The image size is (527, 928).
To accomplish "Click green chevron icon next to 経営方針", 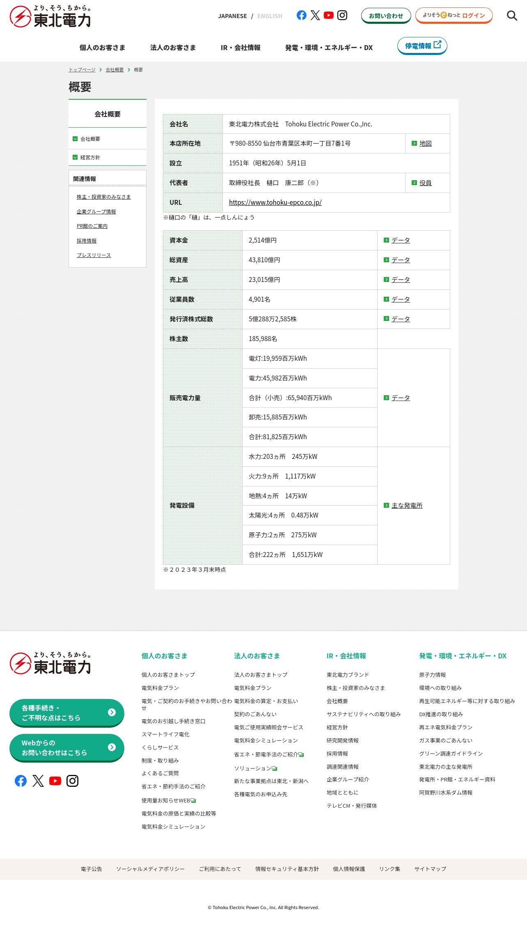I will pos(75,157).
